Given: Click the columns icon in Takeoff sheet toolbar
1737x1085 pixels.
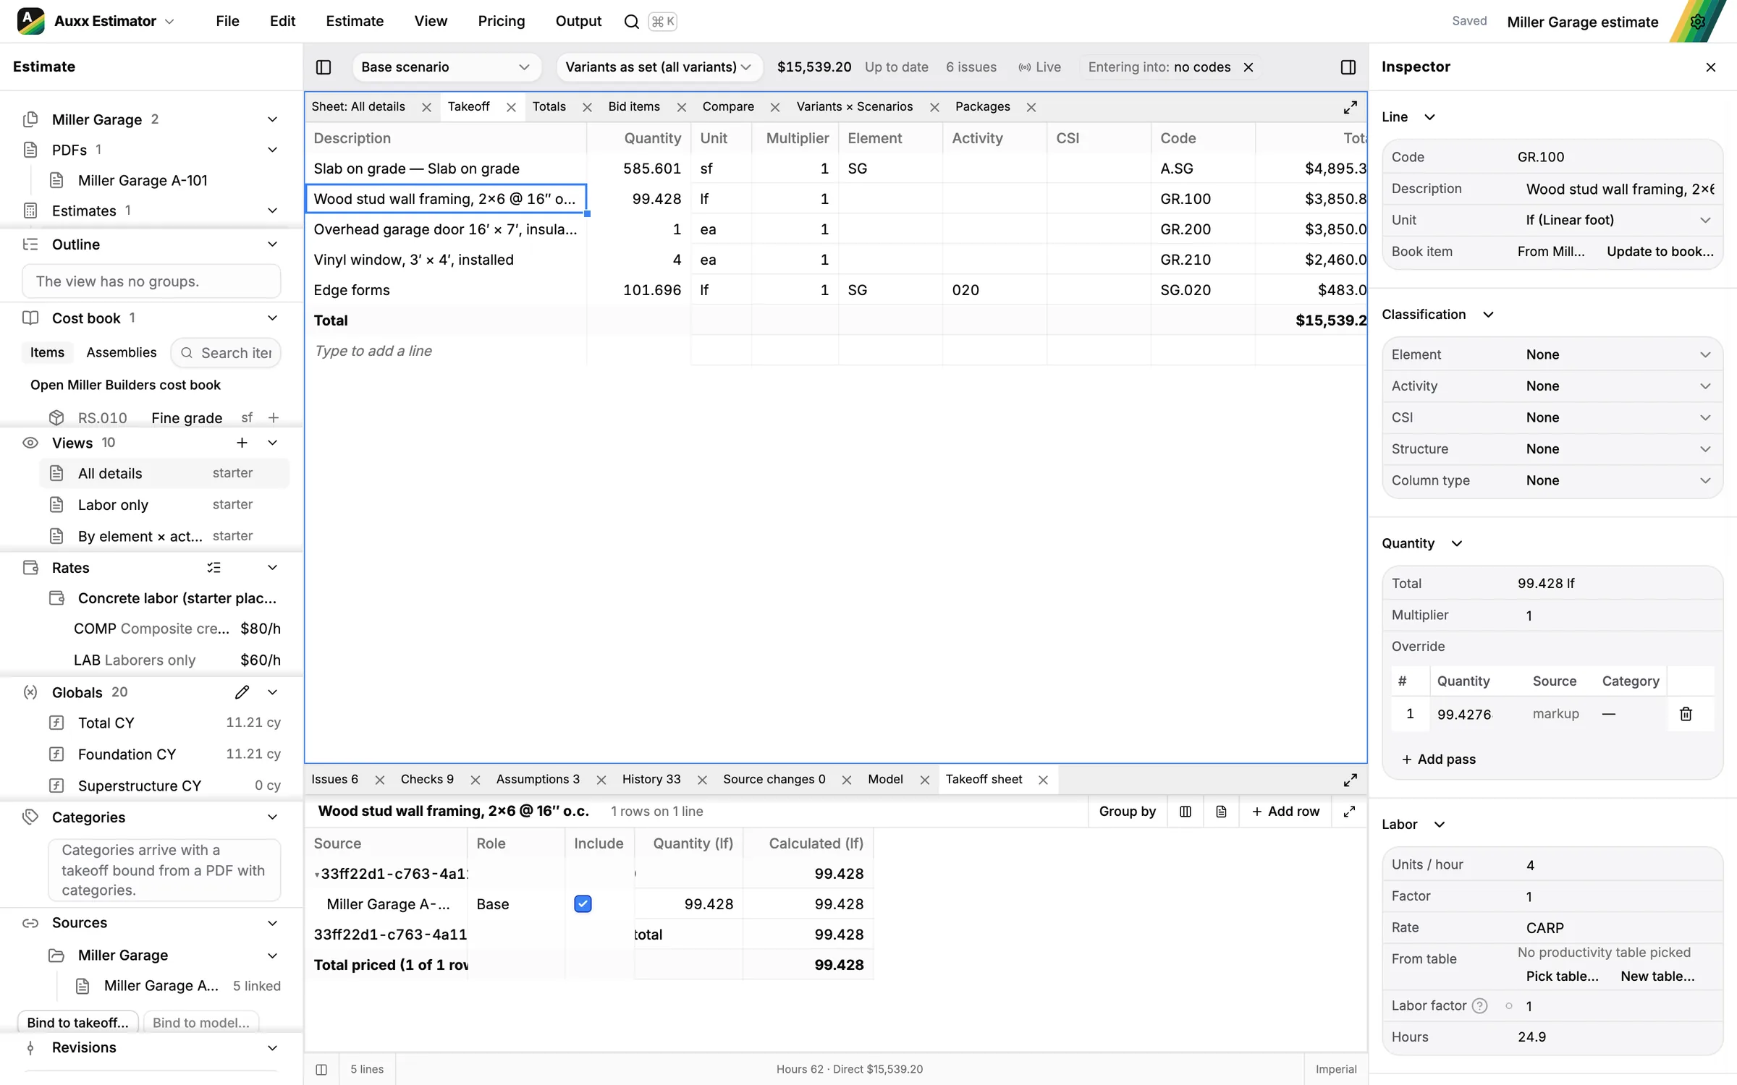Looking at the screenshot, I should pyautogui.click(x=1186, y=812).
